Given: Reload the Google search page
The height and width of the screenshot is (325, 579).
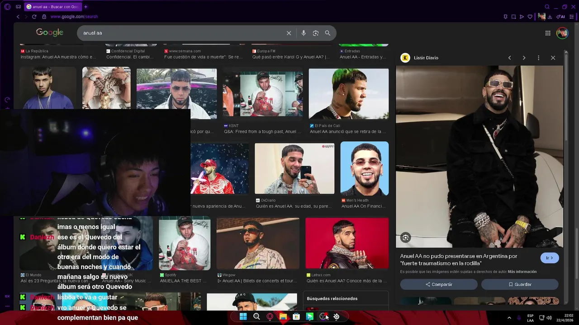Looking at the screenshot, I should [34, 17].
